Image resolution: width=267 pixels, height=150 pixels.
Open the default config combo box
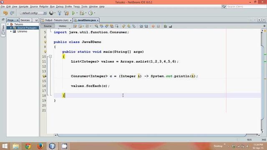(x=33, y=13)
